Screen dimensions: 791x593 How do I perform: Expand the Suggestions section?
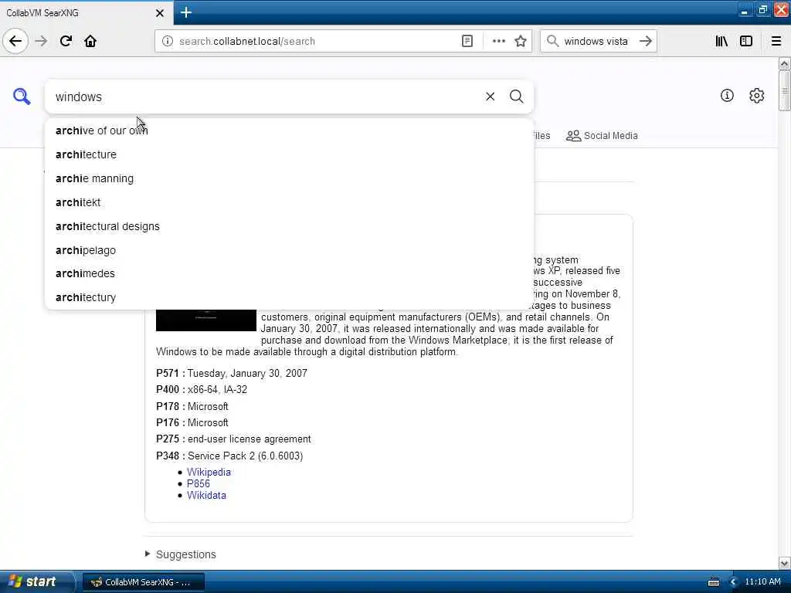[x=181, y=554]
